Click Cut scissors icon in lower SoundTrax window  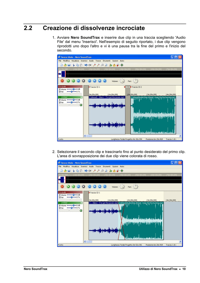(x=73, y=171)
